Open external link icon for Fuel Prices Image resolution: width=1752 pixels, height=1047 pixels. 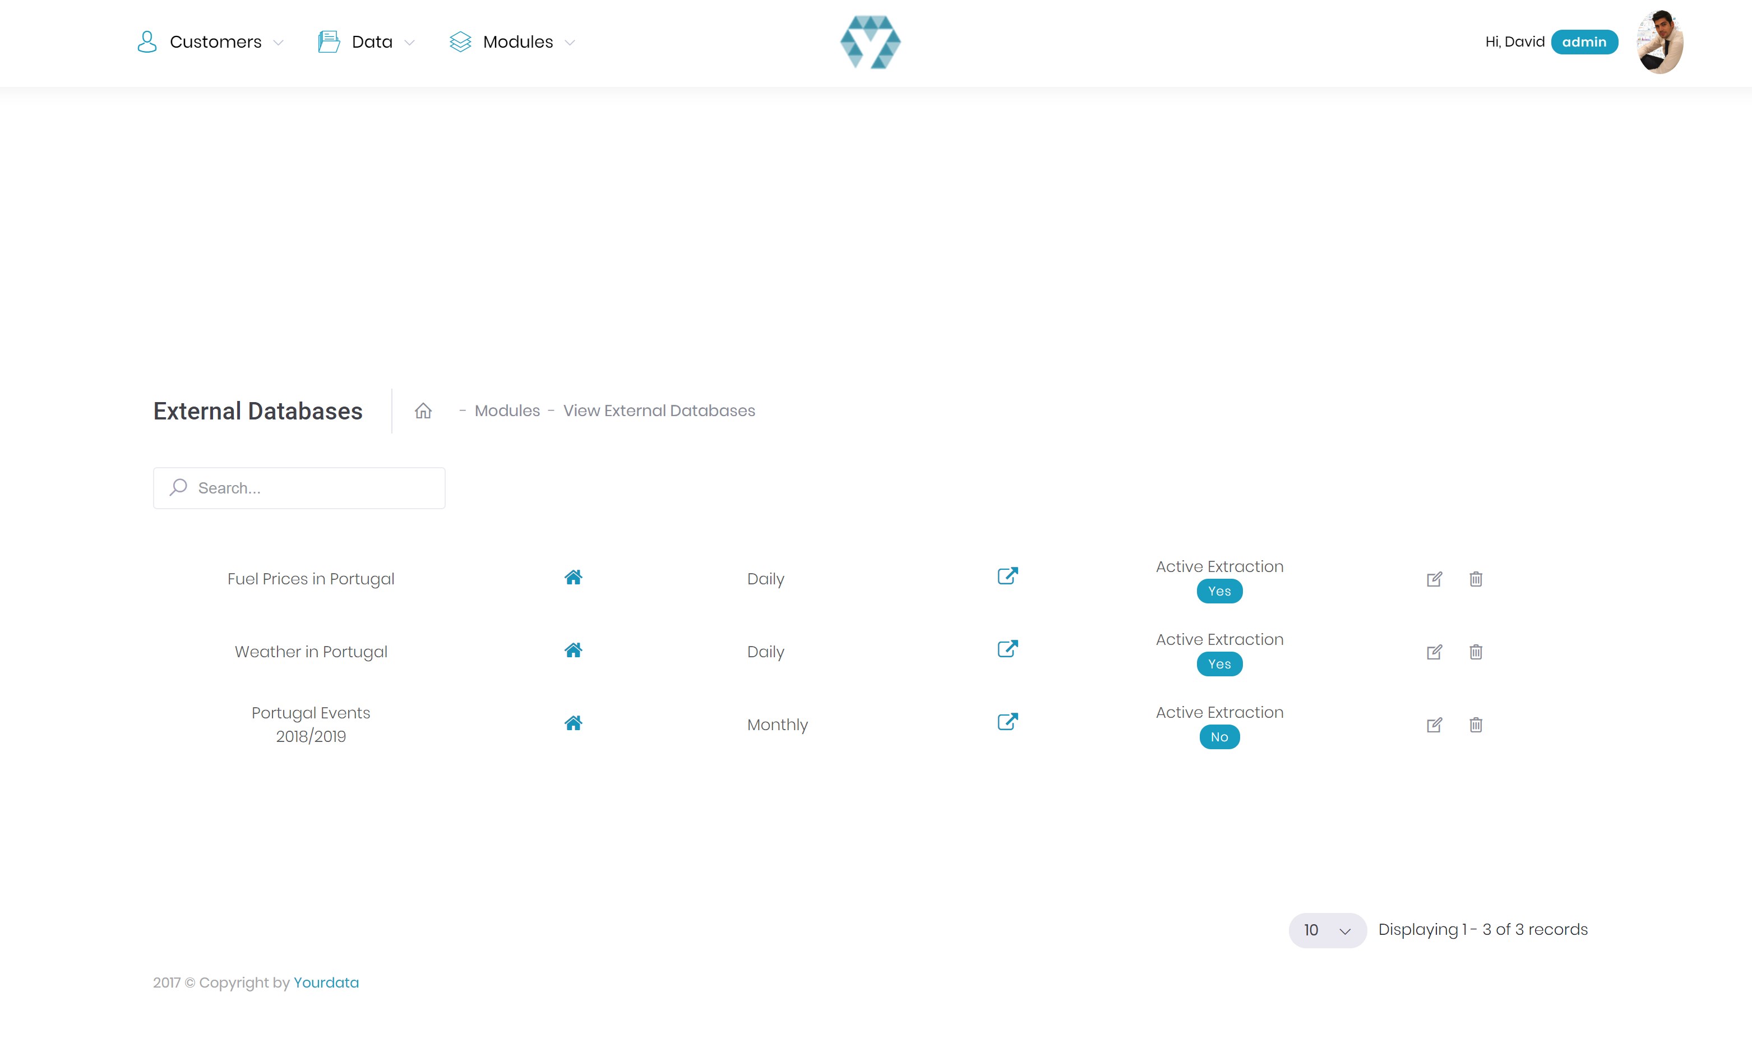pyautogui.click(x=1007, y=576)
